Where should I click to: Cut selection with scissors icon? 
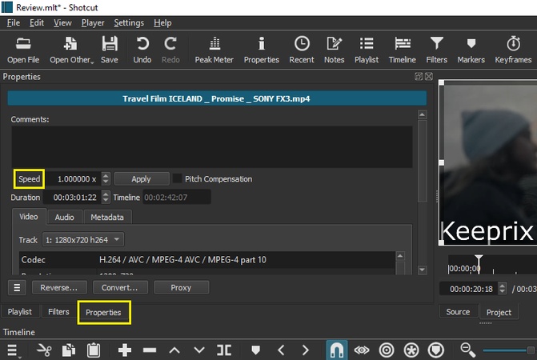click(x=44, y=350)
